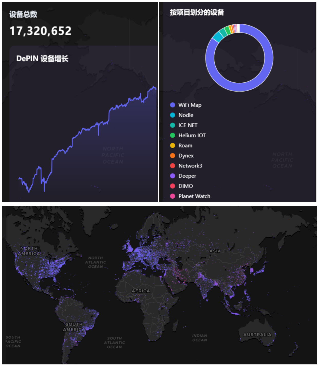Click the North America label on the map
Screen dimensions: 320x368
[x=29, y=251]
